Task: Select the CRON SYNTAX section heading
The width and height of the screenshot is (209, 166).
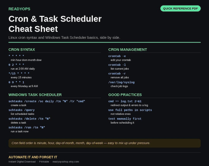Action: point(22,50)
